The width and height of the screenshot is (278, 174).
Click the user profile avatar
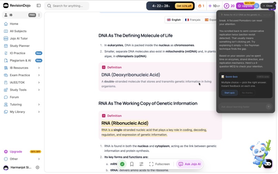[6, 167]
